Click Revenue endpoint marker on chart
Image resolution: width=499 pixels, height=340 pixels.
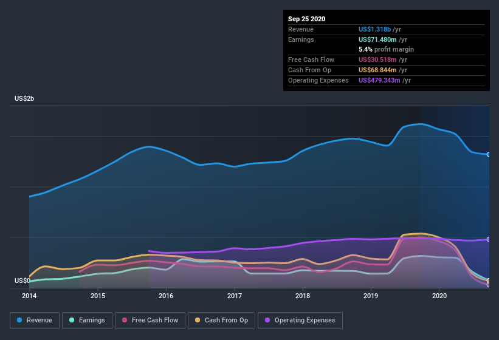pos(489,154)
